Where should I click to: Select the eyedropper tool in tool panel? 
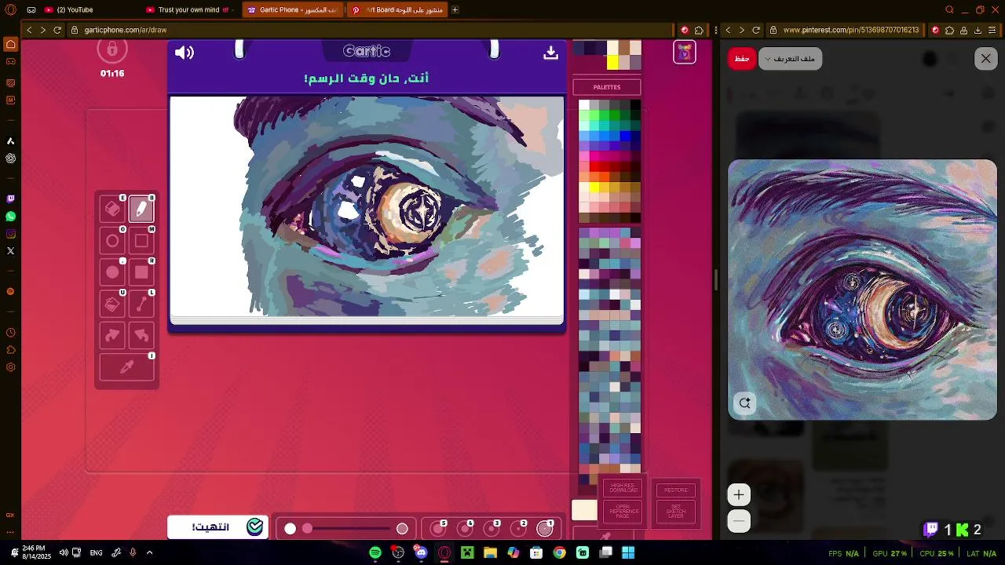pyautogui.click(x=126, y=367)
